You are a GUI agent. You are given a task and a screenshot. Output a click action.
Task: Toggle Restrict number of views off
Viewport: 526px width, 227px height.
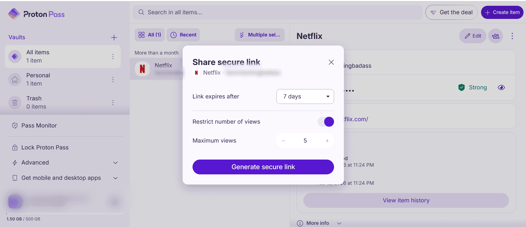pyautogui.click(x=326, y=122)
